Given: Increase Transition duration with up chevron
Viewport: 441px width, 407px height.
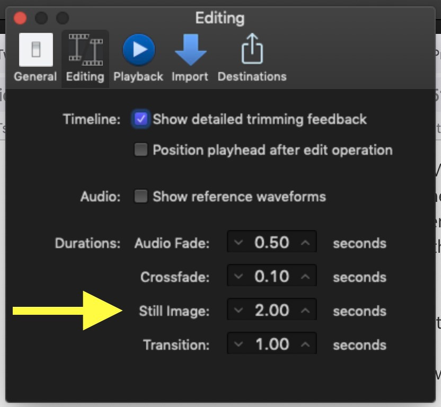Looking at the screenshot, I should [x=305, y=345].
